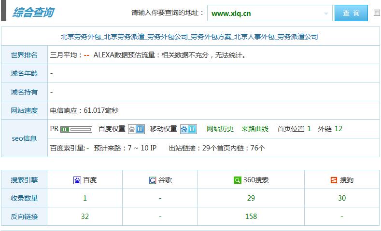Toggle the checkbox beside the query button

point(377,13)
